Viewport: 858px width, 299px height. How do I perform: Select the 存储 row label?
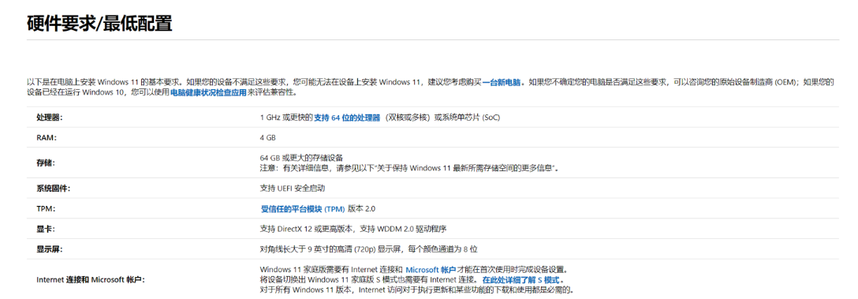(x=46, y=163)
